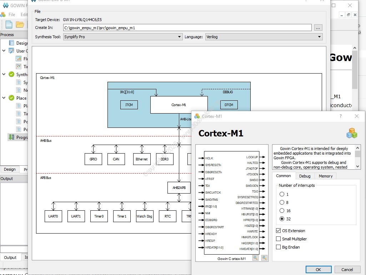
Task: Choose 1 interrupt radio option
Action: tap(282, 194)
